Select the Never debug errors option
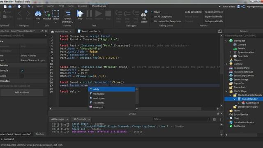The height and width of the screenshot is (148, 263). coord(156,12)
